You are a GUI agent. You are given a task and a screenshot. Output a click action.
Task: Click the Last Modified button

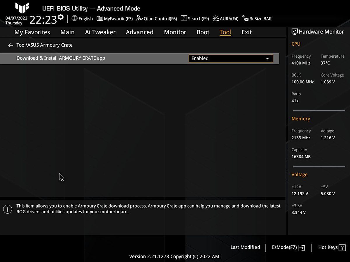pyautogui.click(x=245, y=247)
